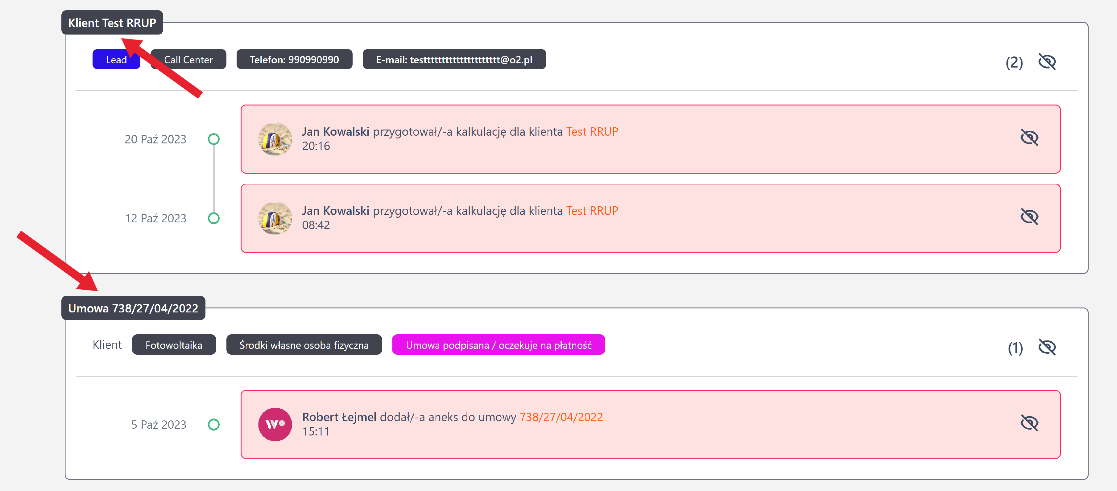Image resolution: width=1117 pixels, height=491 pixels.
Task: Hide the 12 Paź 2023 calculation entry
Action: [1029, 217]
